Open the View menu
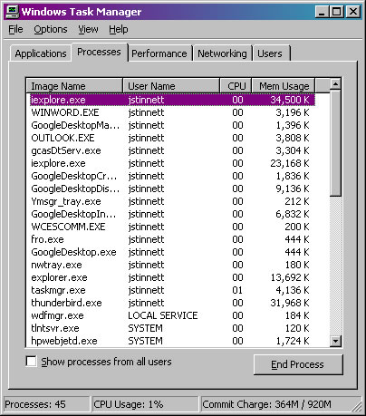 88,29
